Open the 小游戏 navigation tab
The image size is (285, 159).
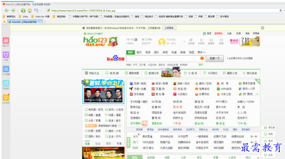tap(190, 73)
